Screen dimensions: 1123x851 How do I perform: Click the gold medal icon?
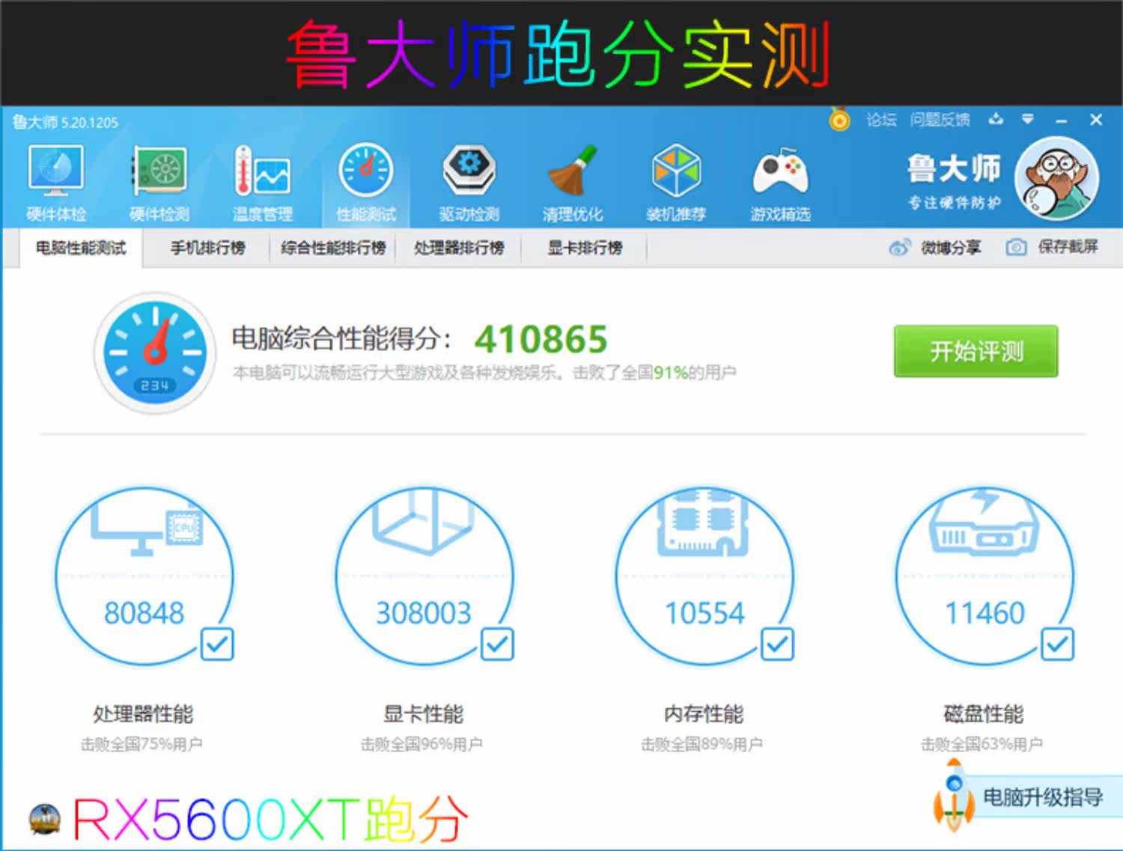(839, 119)
